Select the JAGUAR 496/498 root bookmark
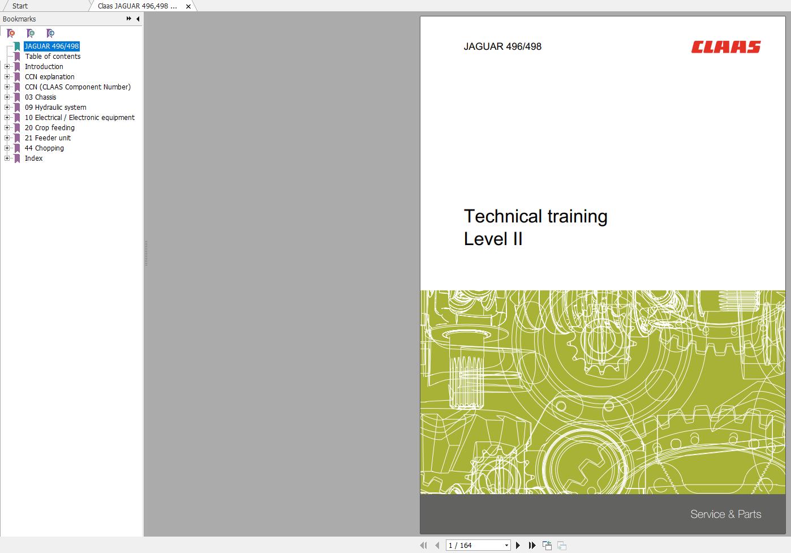Viewport: 791px width, 553px height. [x=51, y=46]
